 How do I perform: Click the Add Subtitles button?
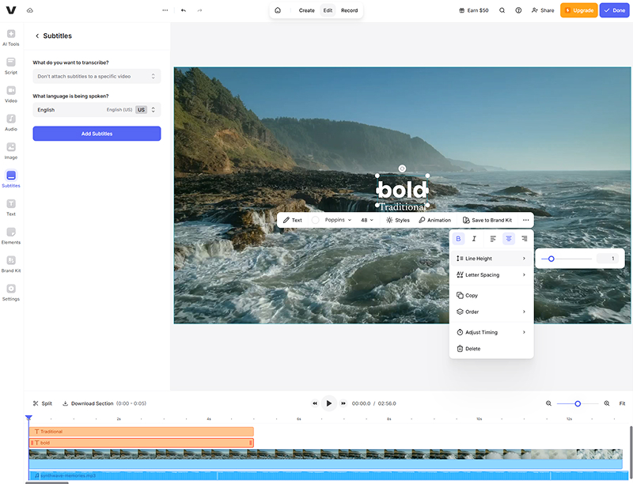pos(97,134)
